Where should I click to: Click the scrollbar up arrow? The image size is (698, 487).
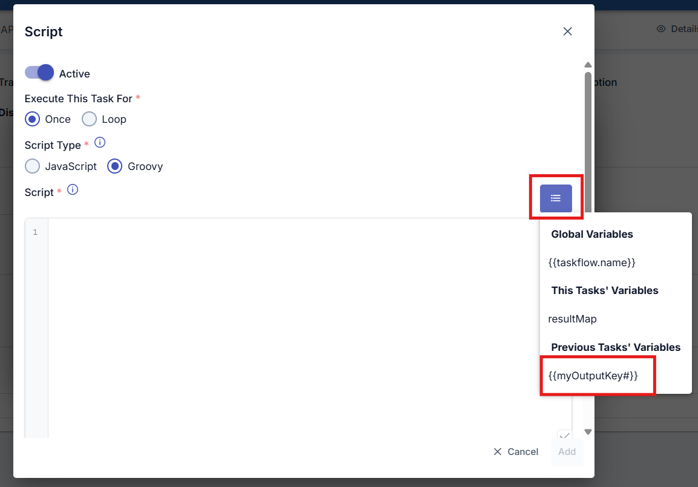click(x=587, y=64)
